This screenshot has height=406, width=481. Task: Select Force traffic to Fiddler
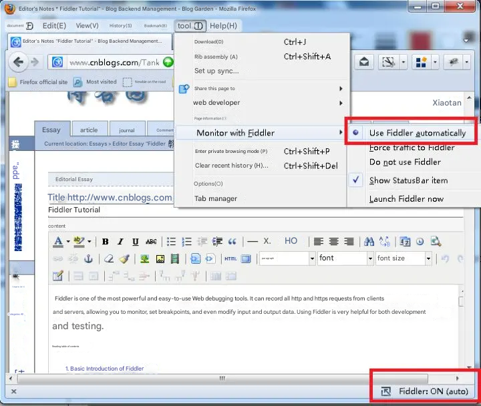pyautogui.click(x=412, y=148)
